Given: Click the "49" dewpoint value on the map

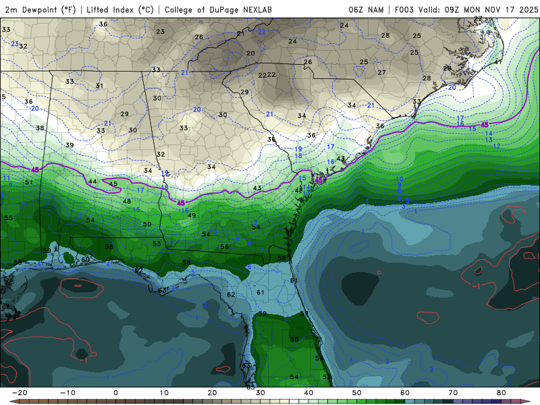Looking at the screenshot, I should coord(192,215).
